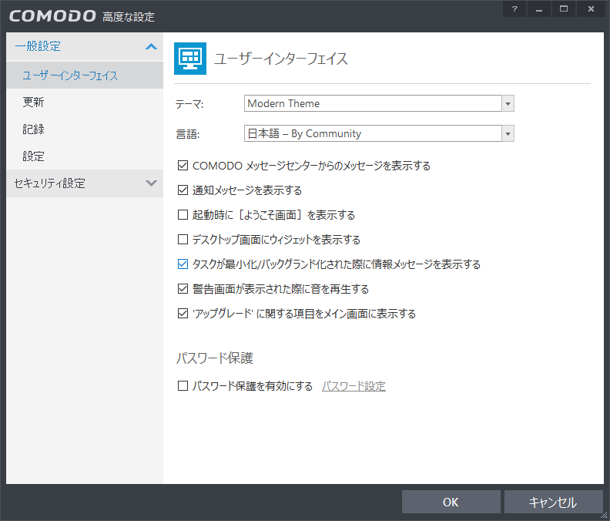This screenshot has height=521, width=610.
Task: Maximize the COMODO settings window
Action: (563, 9)
